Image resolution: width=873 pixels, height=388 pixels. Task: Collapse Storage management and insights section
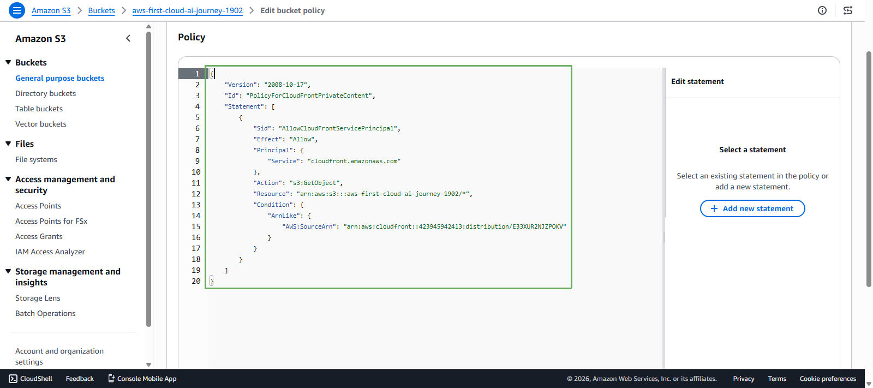click(x=8, y=271)
